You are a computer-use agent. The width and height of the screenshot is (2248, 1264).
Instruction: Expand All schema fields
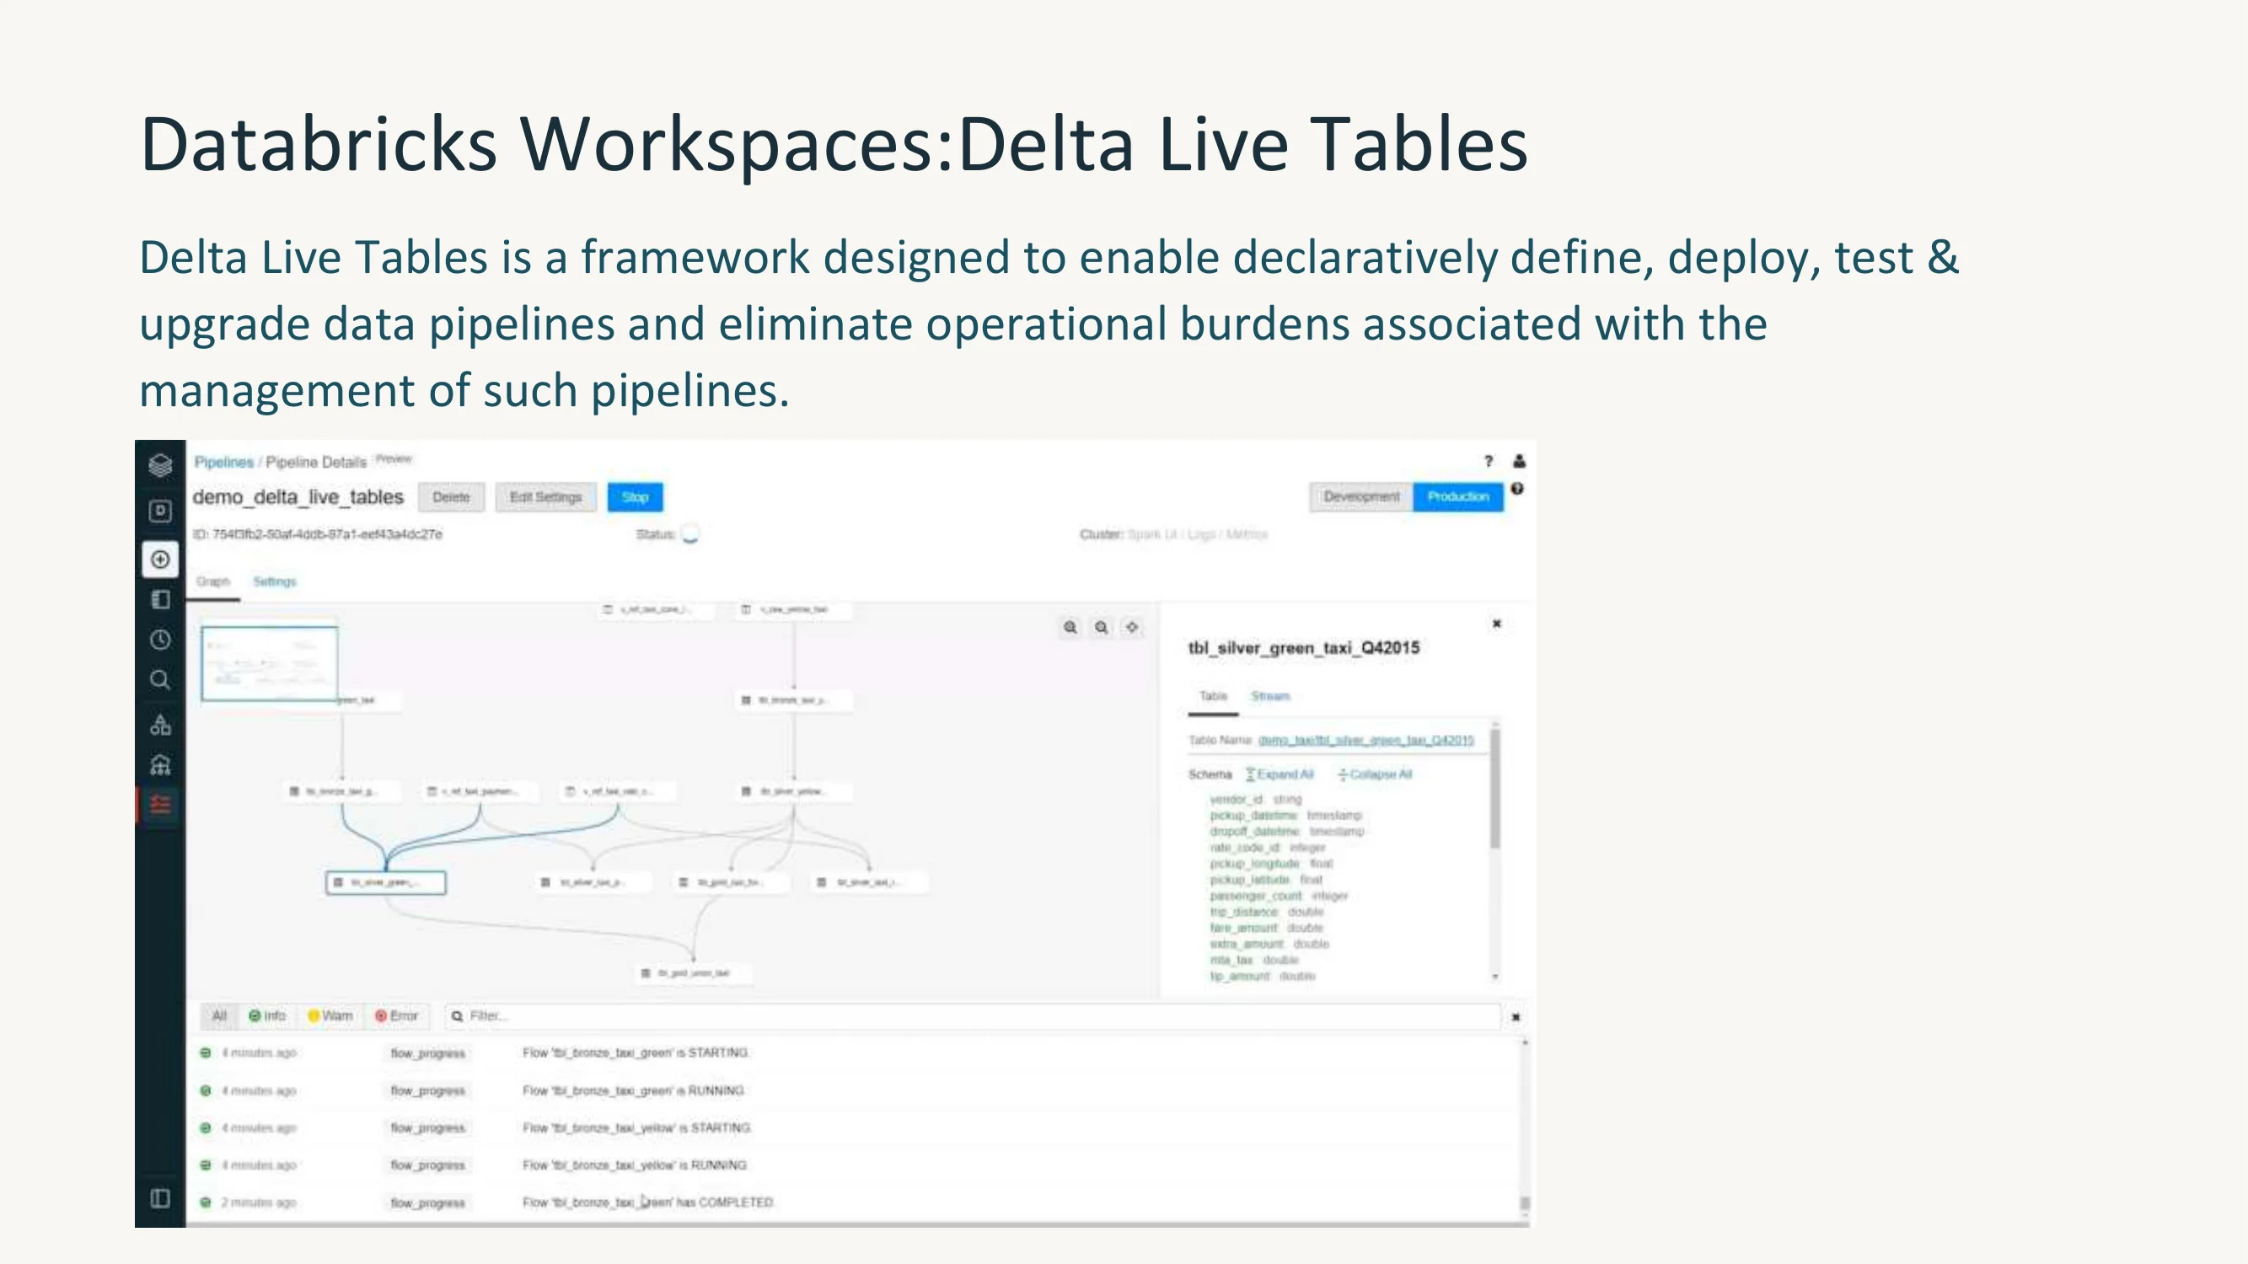tap(1280, 774)
